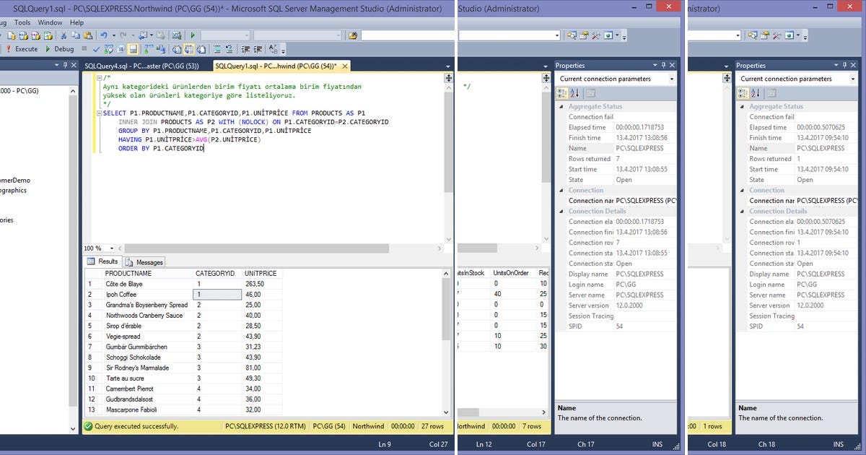Viewport: 866px width, 455px height.
Task: Click the Execute button
Action: click(x=22, y=49)
